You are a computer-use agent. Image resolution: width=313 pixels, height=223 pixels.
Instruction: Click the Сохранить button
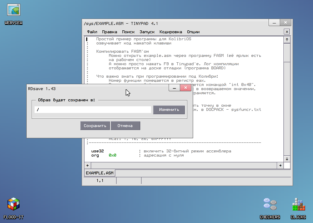click(95, 126)
